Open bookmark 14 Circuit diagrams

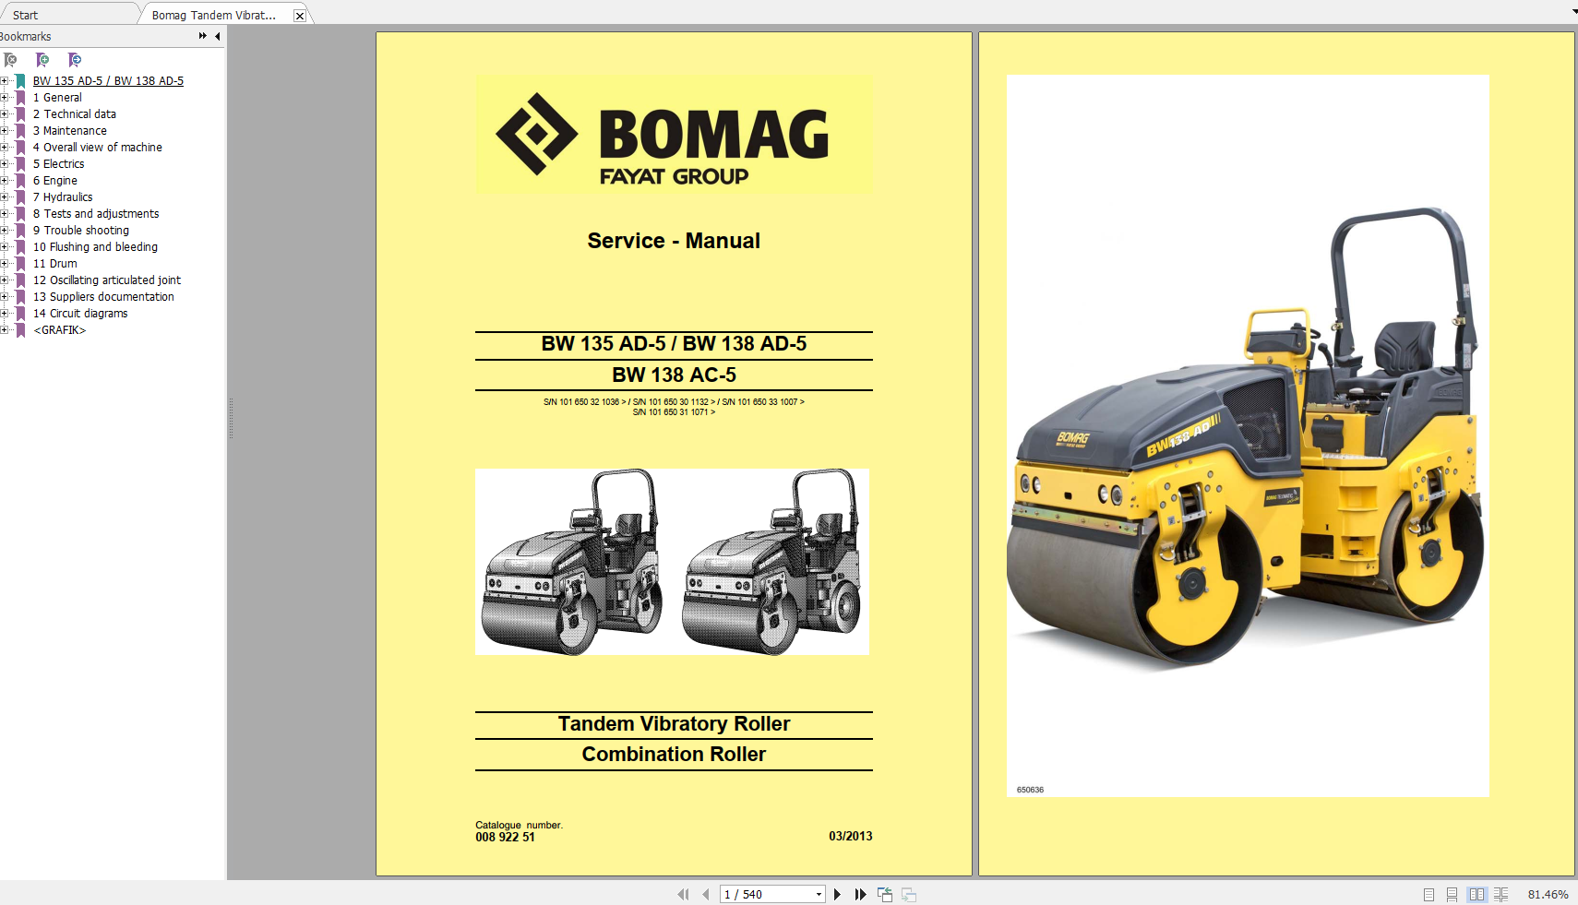[x=80, y=314]
